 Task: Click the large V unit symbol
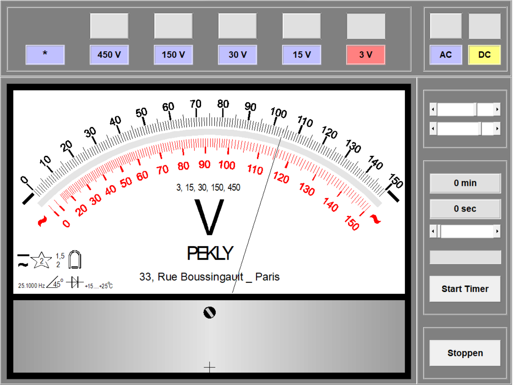point(209,217)
